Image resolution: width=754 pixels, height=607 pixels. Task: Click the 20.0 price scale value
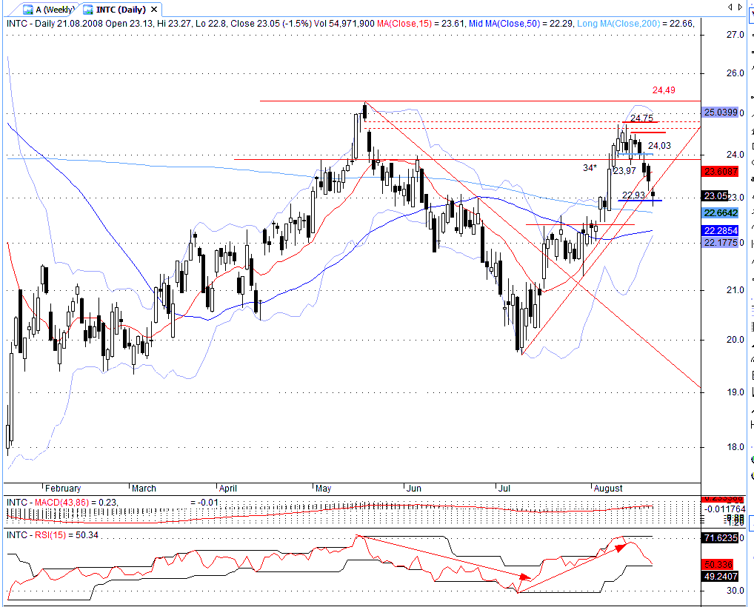[x=735, y=339]
